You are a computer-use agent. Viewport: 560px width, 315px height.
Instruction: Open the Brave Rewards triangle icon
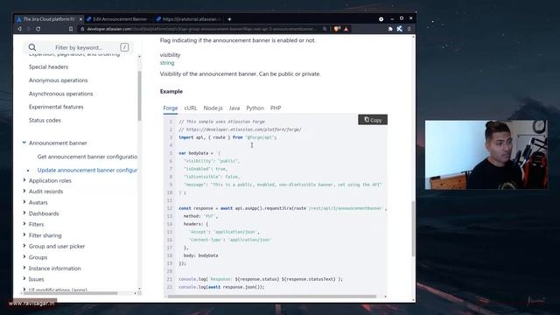tap(346, 29)
